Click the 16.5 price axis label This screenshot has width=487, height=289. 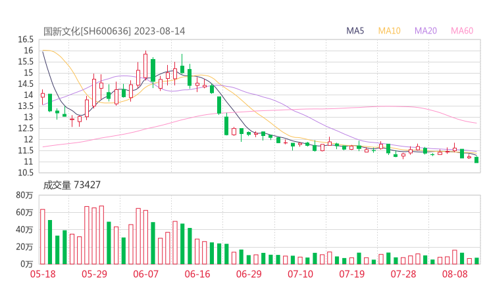[26, 39]
